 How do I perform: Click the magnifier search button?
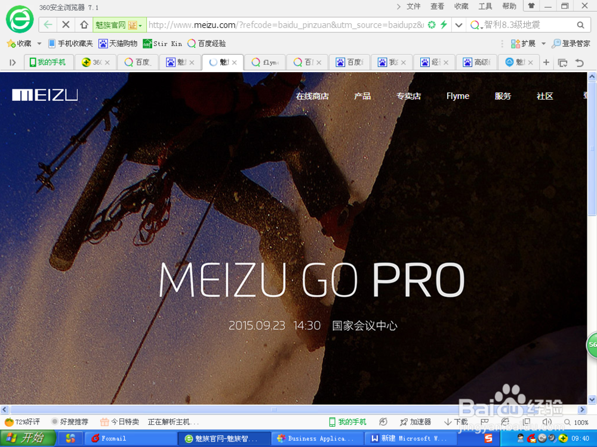click(x=581, y=25)
